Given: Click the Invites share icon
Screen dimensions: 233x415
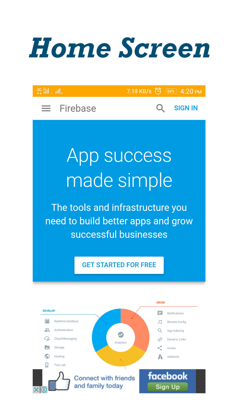Looking at the screenshot, I should click(x=160, y=348).
